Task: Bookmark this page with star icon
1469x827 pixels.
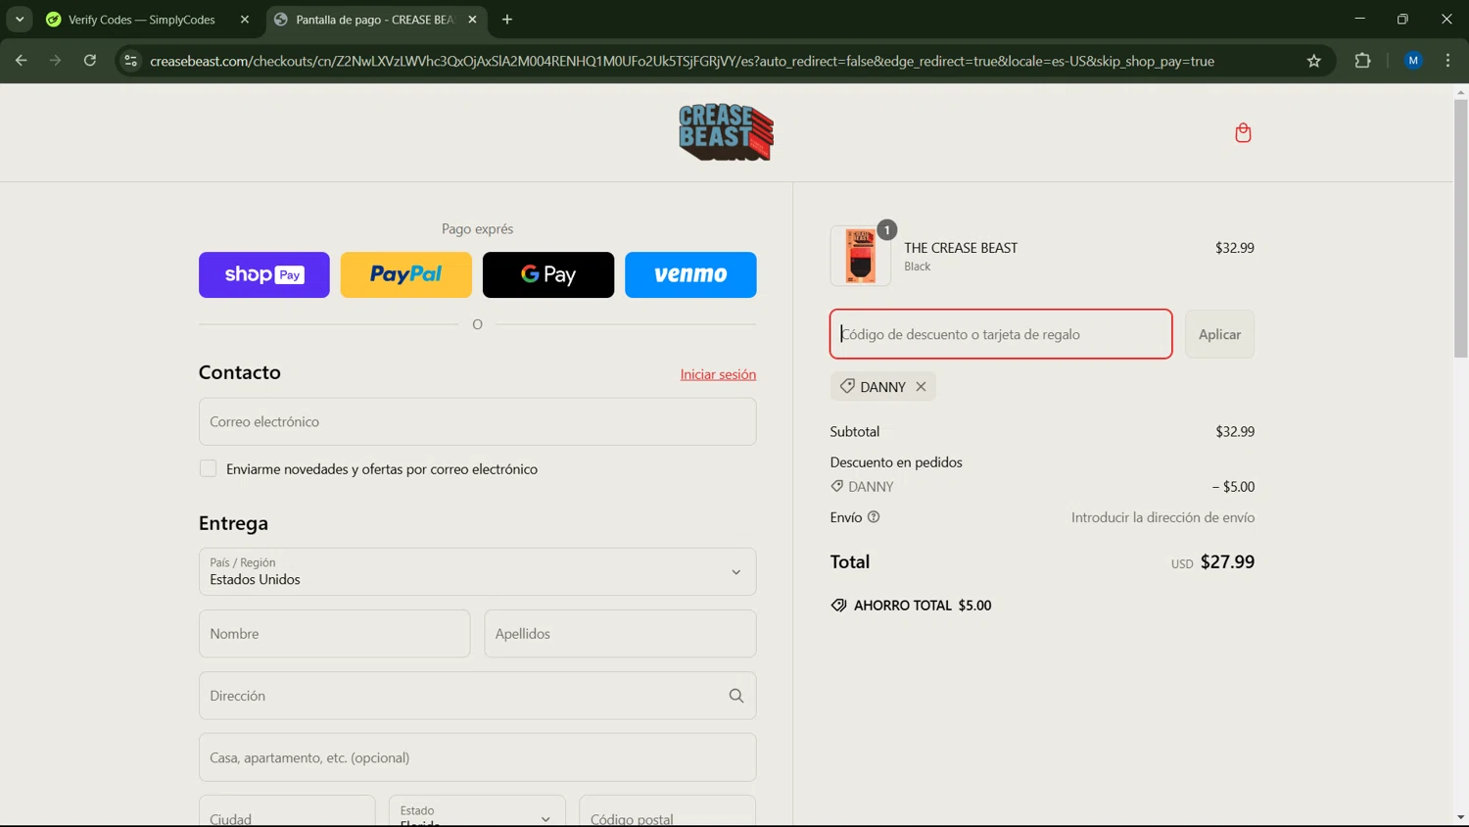Action: 1313,61
